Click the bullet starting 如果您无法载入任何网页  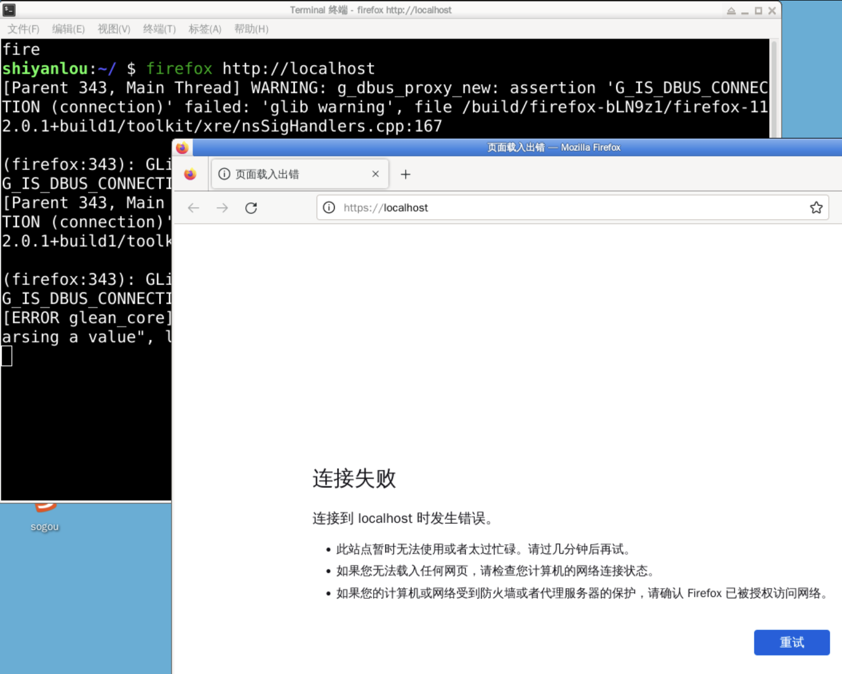pyautogui.click(x=496, y=571)
